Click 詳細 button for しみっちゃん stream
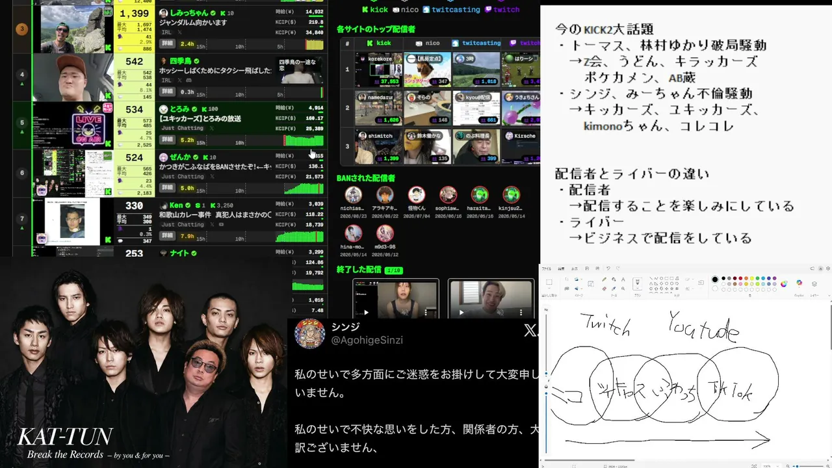The width and height of the screenshot is (832, 468). [x=168, y=44]
